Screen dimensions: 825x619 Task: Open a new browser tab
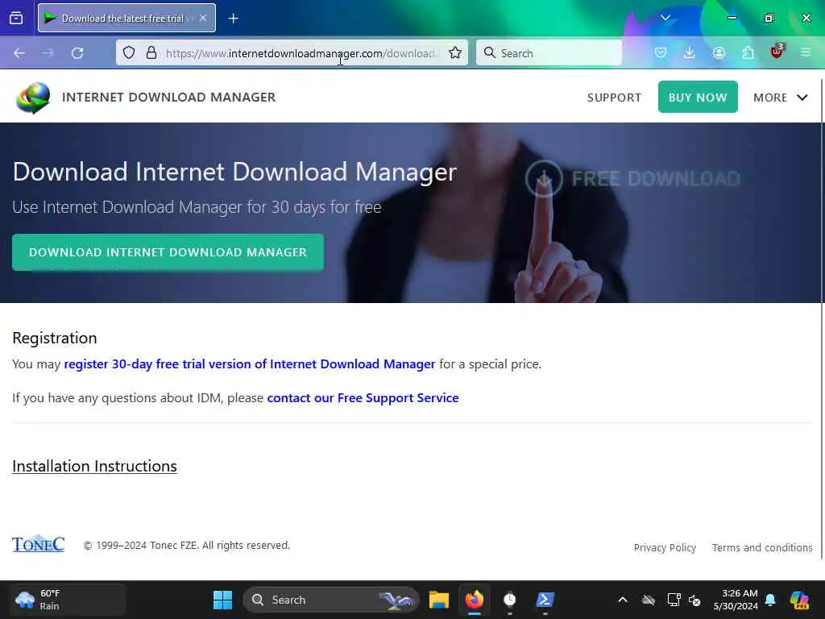[x=233, y=19]
